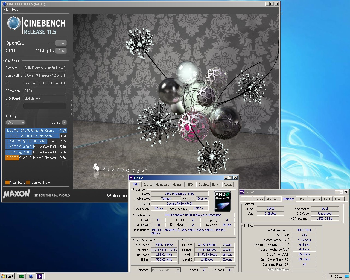This screenshot has width=350, height=280.
Task: Open the File menu in Cinebench
Action: 6,10
